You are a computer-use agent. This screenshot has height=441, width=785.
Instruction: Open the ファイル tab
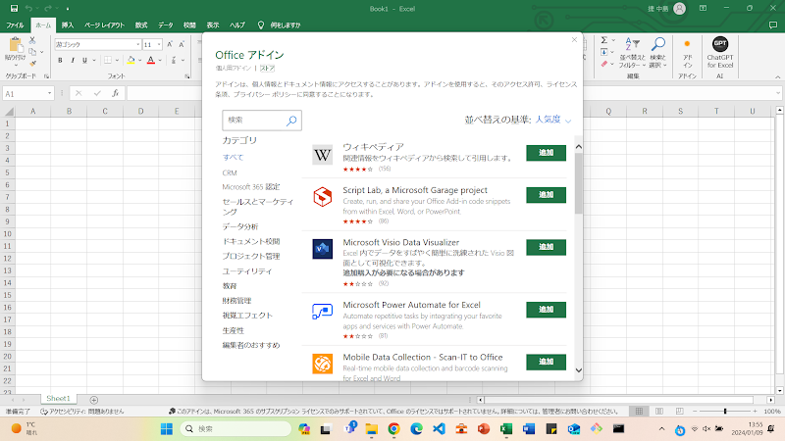point(15,25)
